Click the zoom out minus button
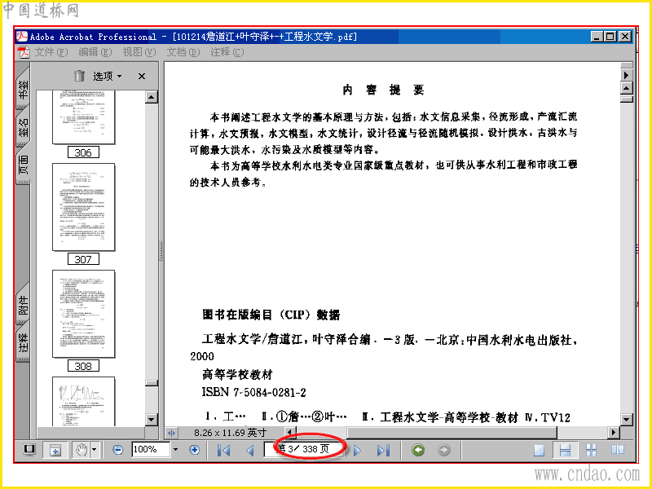Viewport: 652px width, 489px height. click(118, 450)
